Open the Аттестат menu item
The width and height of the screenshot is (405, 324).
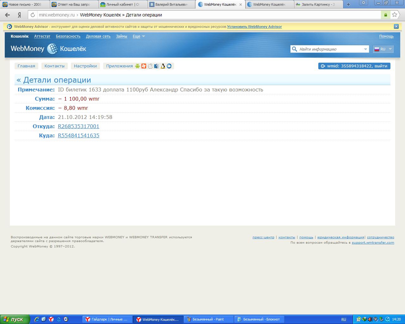(42, 36)
